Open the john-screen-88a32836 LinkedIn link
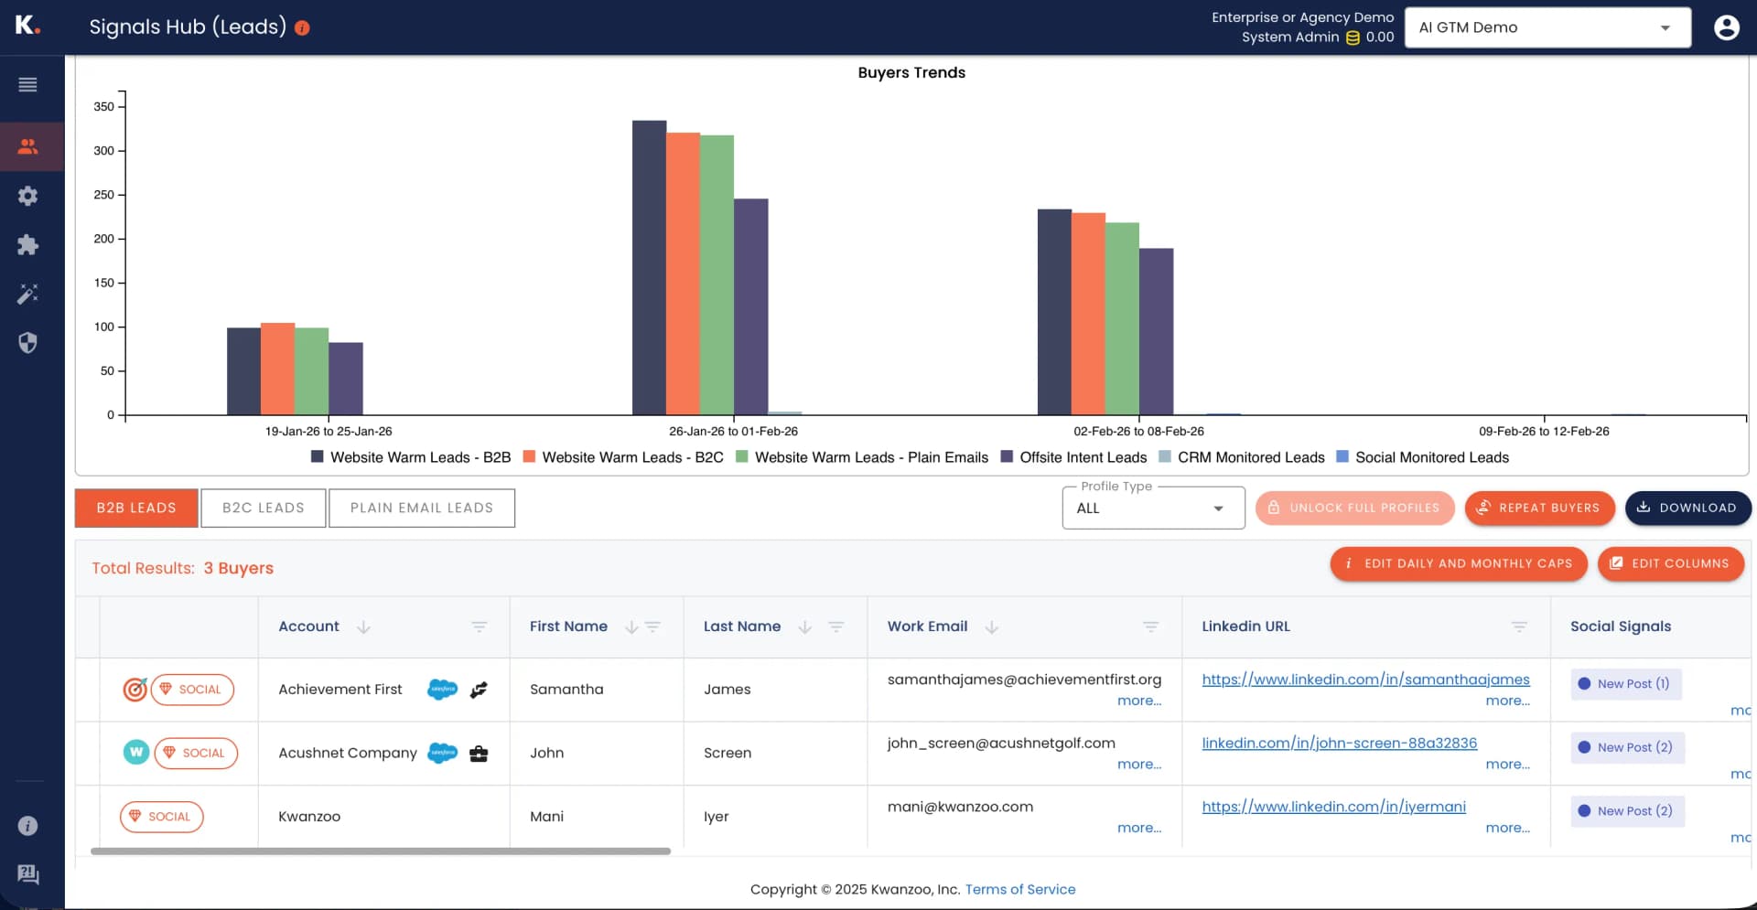 1339,744
